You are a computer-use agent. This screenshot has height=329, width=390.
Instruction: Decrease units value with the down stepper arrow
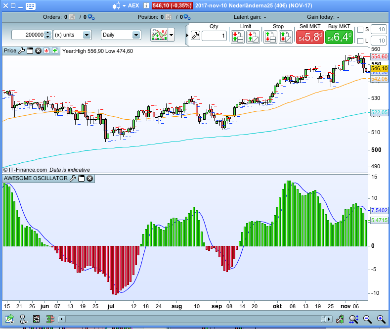coord(48,37)
